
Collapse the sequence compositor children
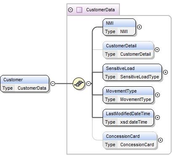(x=88, y=83)
